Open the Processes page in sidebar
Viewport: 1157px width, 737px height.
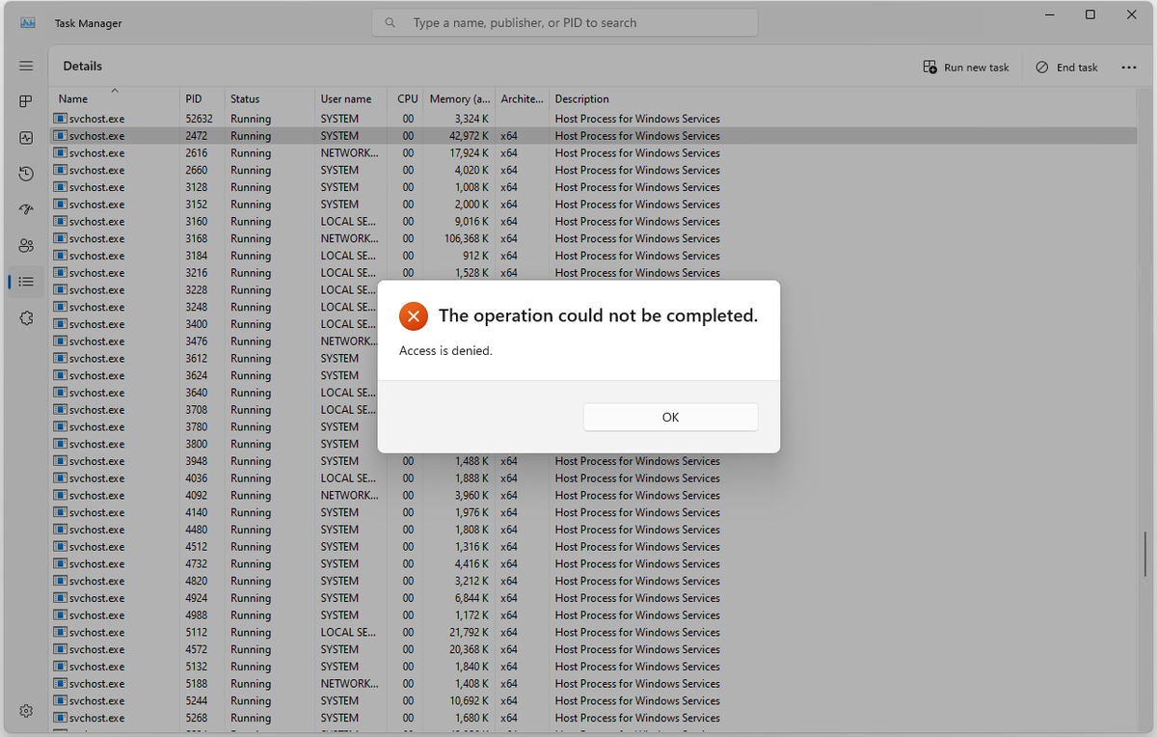pyautogui.click(x=26, y=100)
